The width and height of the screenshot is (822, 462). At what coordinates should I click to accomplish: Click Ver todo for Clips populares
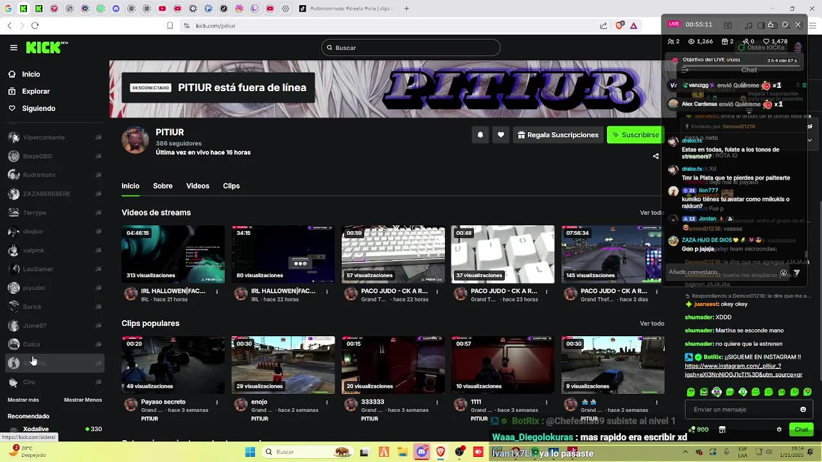652,324
